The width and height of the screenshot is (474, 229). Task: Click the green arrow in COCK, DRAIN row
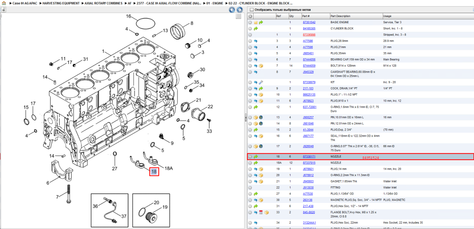pos(261,88)
